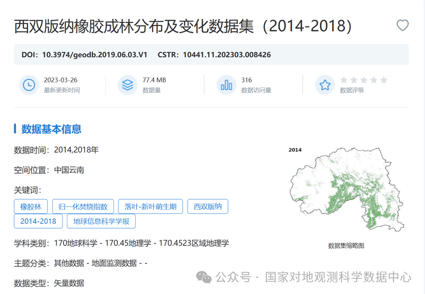Image resolution: width=425 pixels, height=294 pixels.
Task: Click the 数据时间 2014,2018年 line
Action: click(x=56, y=150)
